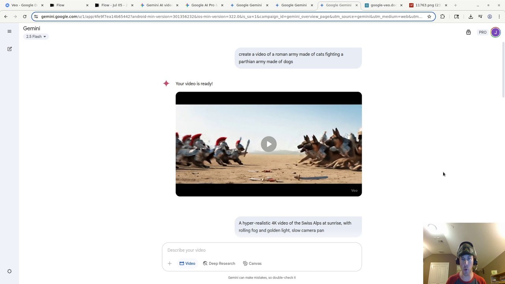Play the cats versus dogs video
This screenshot has height=284, width=505.
269,144
